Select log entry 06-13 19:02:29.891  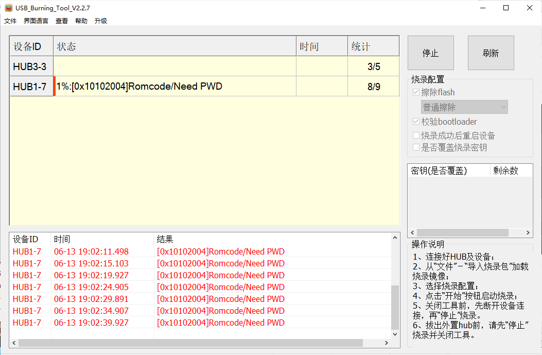201,299
